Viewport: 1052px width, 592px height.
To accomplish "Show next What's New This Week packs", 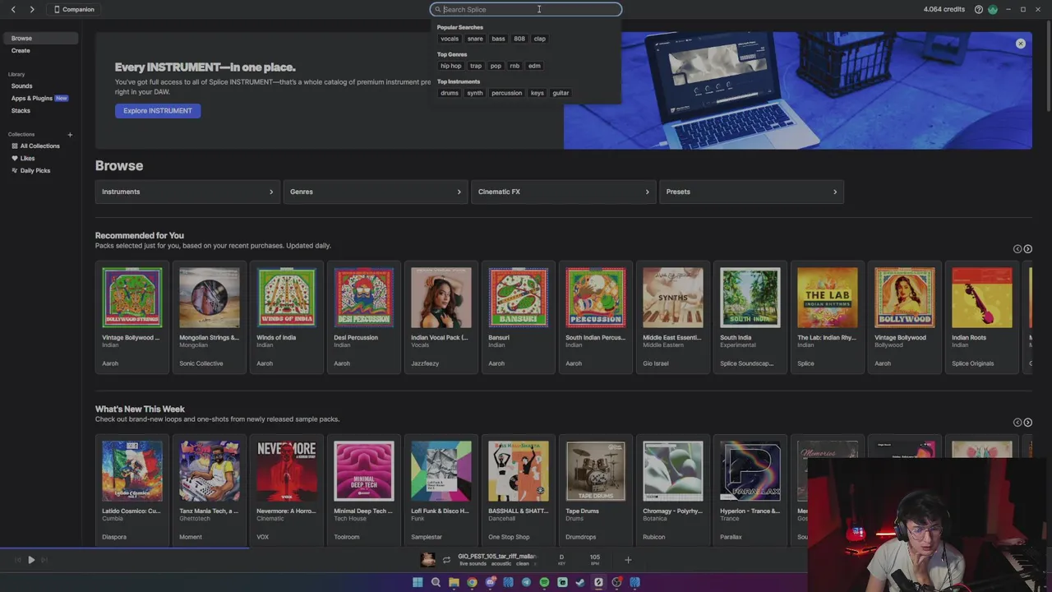I will (1027, 422).
